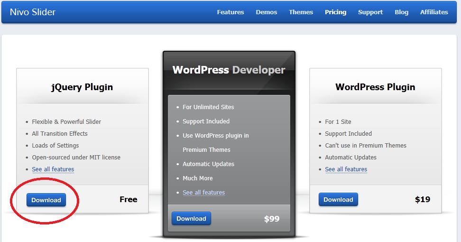Select the '$99' price label

(272, 219)
